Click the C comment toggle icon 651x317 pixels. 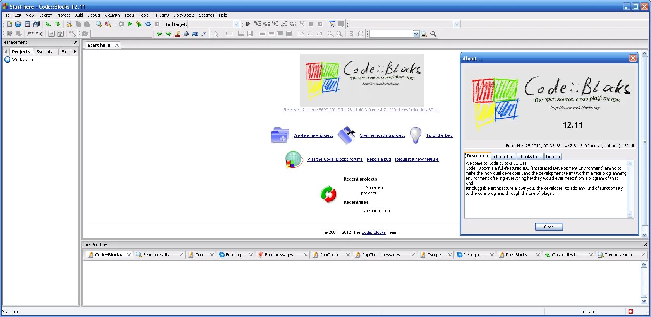click(x=361, y=34)
